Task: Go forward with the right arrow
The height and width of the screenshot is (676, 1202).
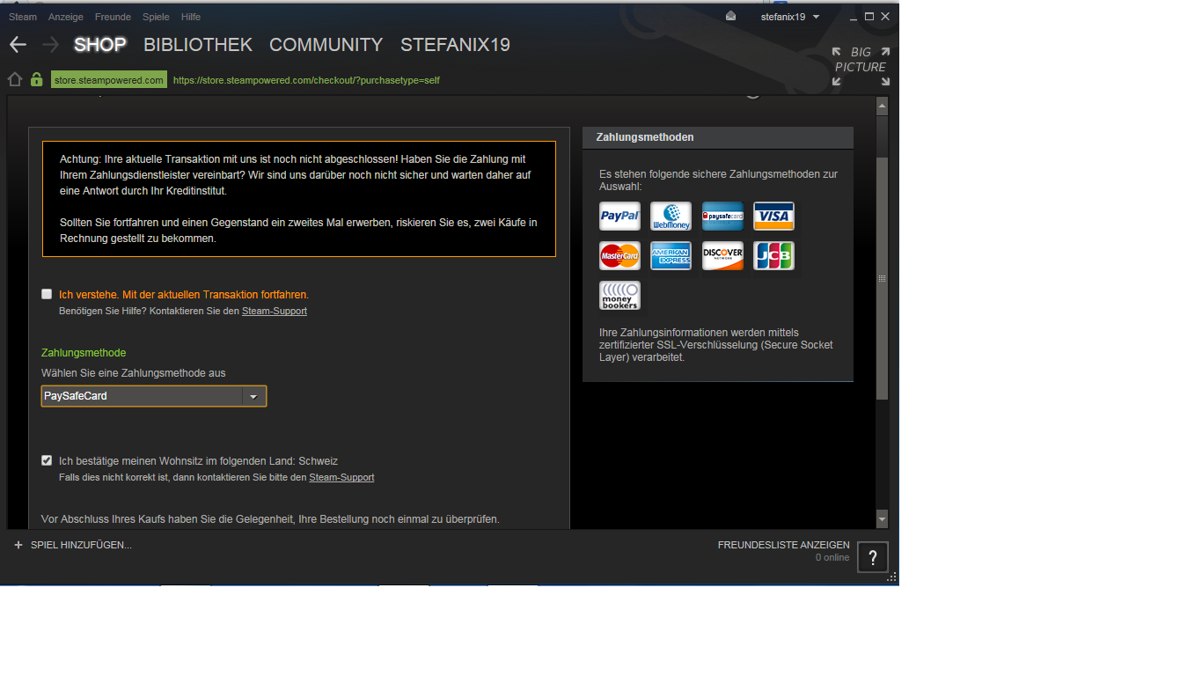Action: 50,45
